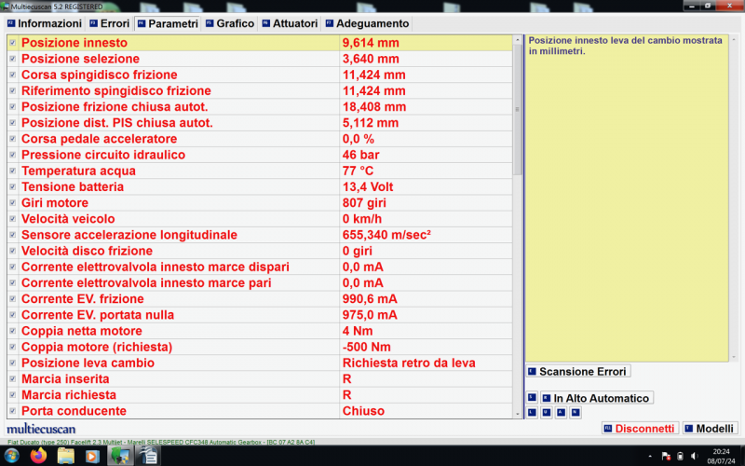Select the Pressione circuito idraulico row
The image size is (745, 466).
coord(177,155)
